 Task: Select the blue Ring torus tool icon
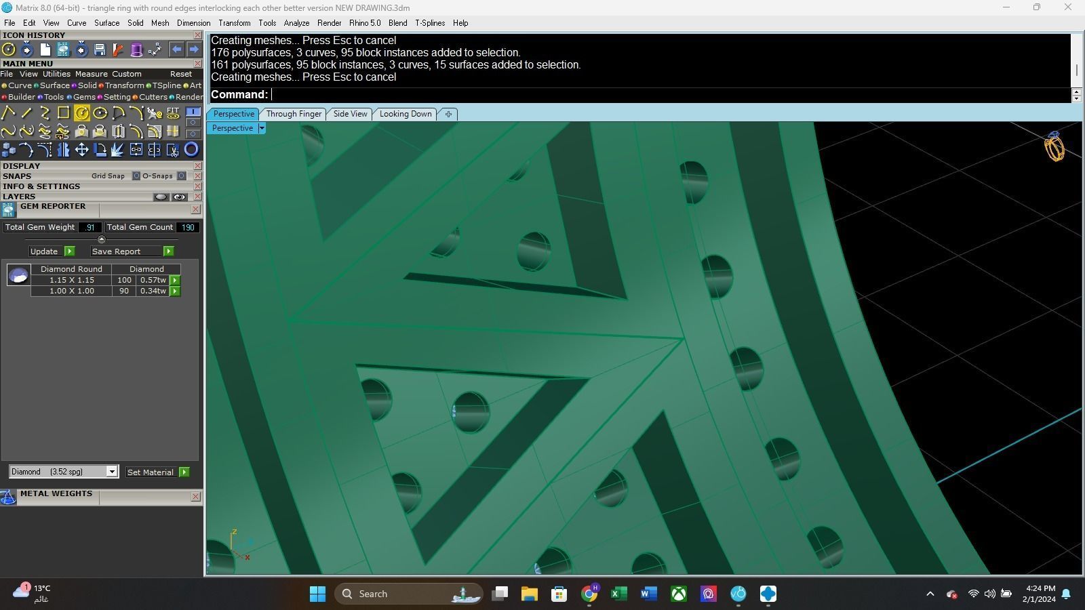pos(191,149)
